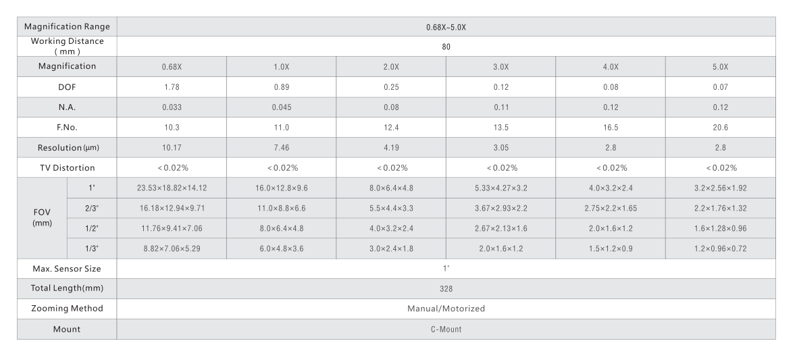
Task: Select the Total Length value 328
Action: click(446, 289)
